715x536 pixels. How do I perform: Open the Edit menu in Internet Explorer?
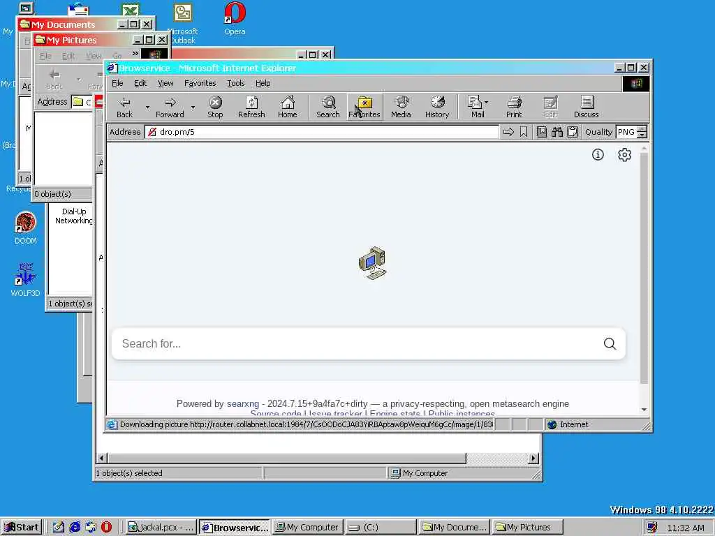(140, 84)
